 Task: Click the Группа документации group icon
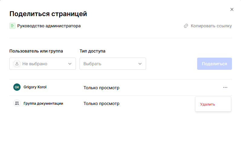pos(17,103)
